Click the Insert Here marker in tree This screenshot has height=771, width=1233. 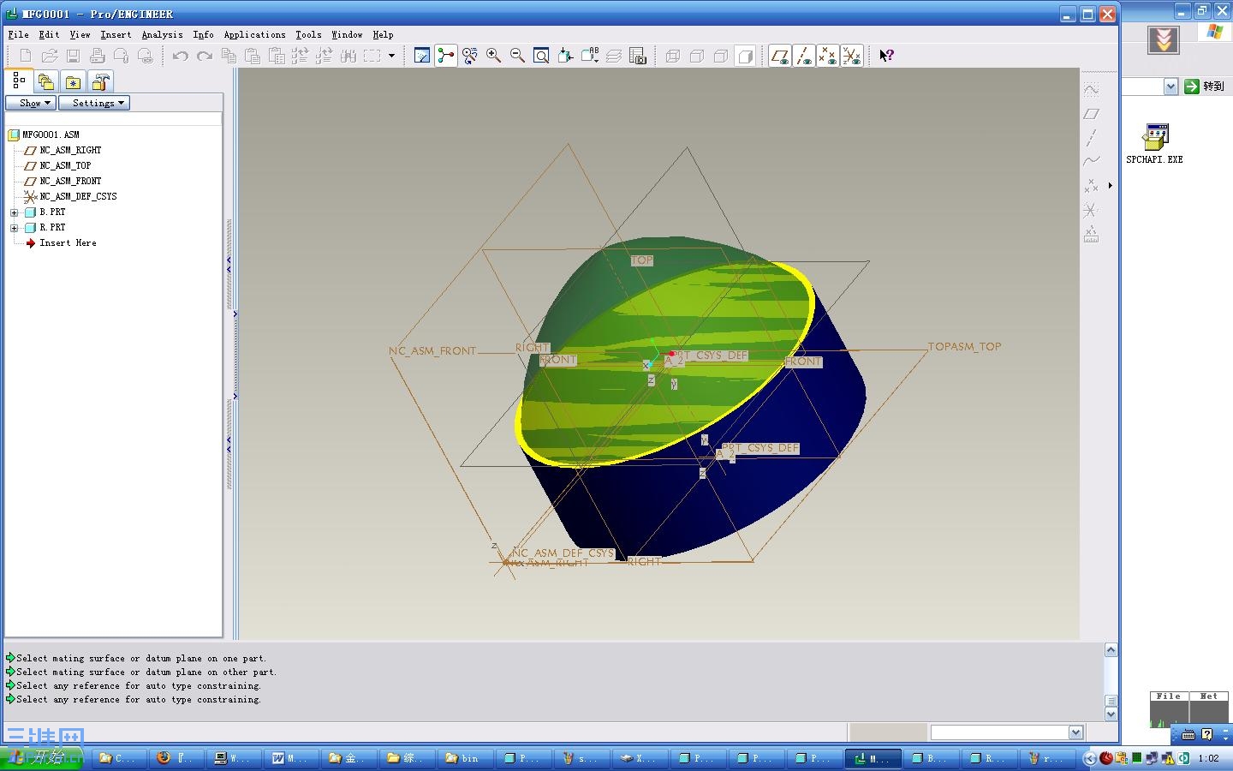coord(68,243)
